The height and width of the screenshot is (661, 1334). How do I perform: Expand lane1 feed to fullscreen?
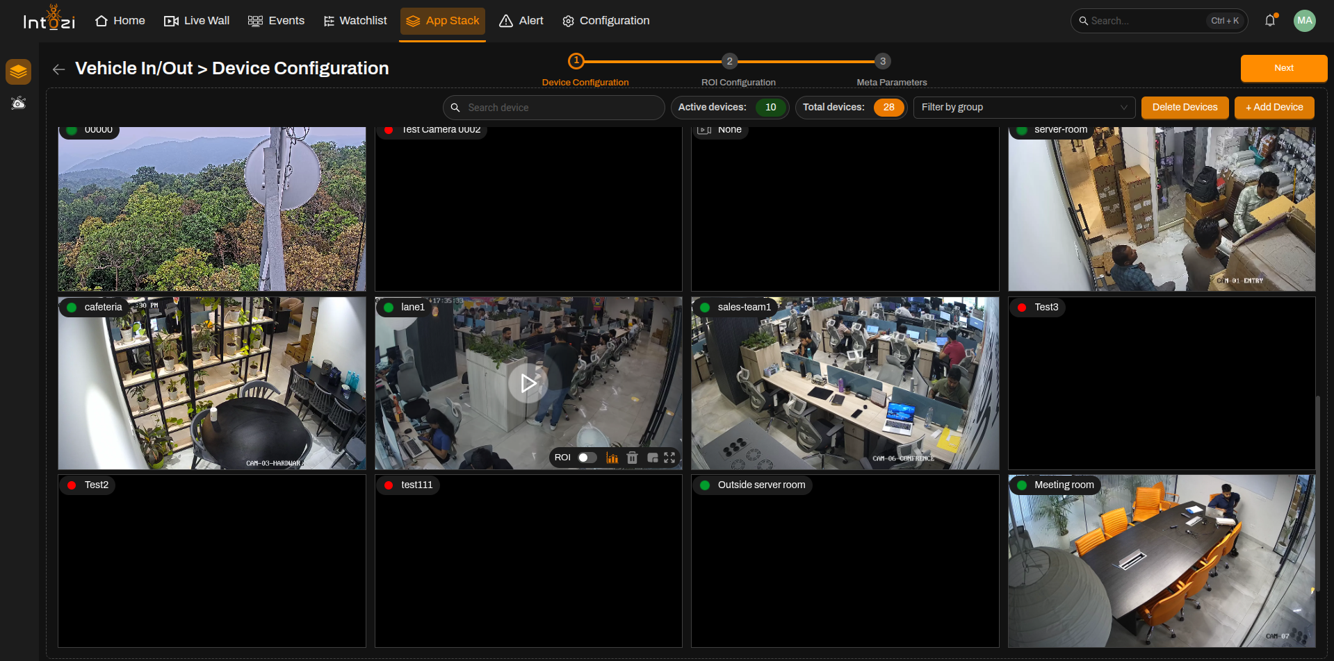(669, 458)
